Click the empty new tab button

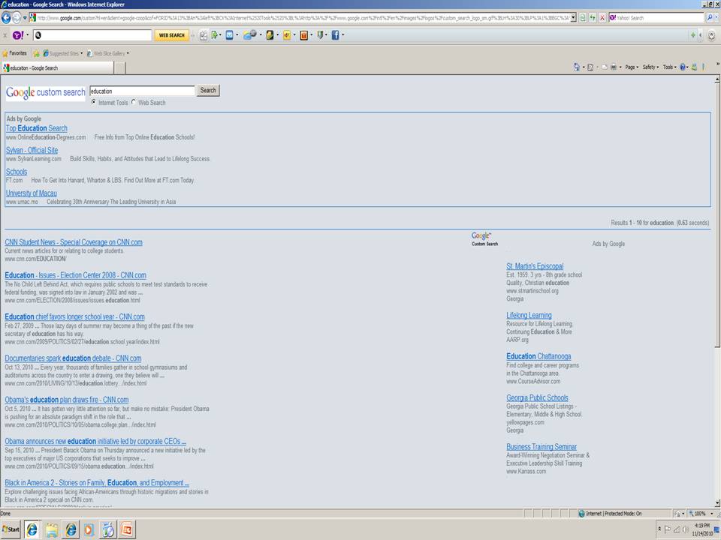point(119,68)
